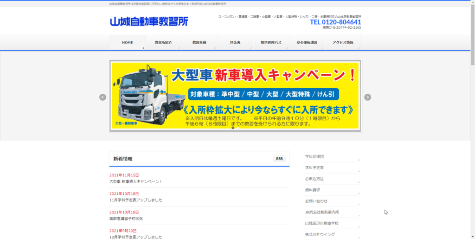Open the 株式会社ウイング sidebar link
This screenshot has width=475, height=239.
point(331,234)
